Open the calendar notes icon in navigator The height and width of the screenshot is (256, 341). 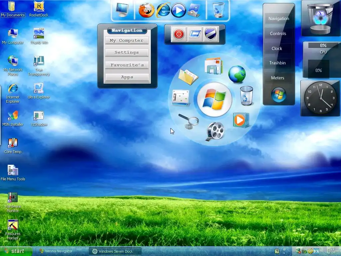point(180,98)
